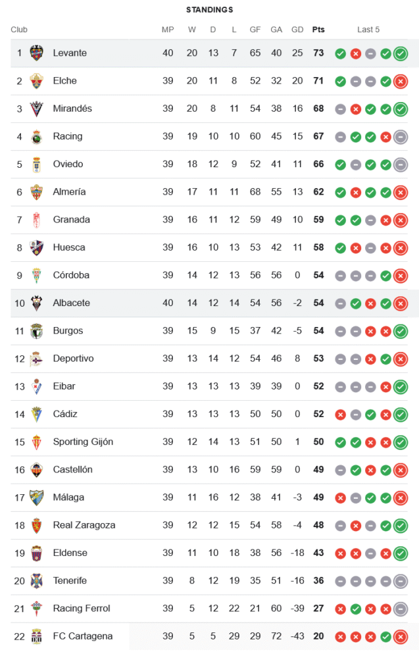This screenshot has height=658, width=419.
Task: Click the FC Cartagena club crest icon
Action: [x=36, y=636]
